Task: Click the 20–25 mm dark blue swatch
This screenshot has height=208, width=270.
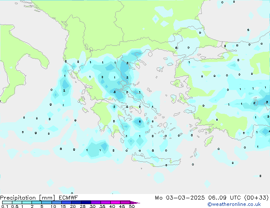Action: point(76,202)
